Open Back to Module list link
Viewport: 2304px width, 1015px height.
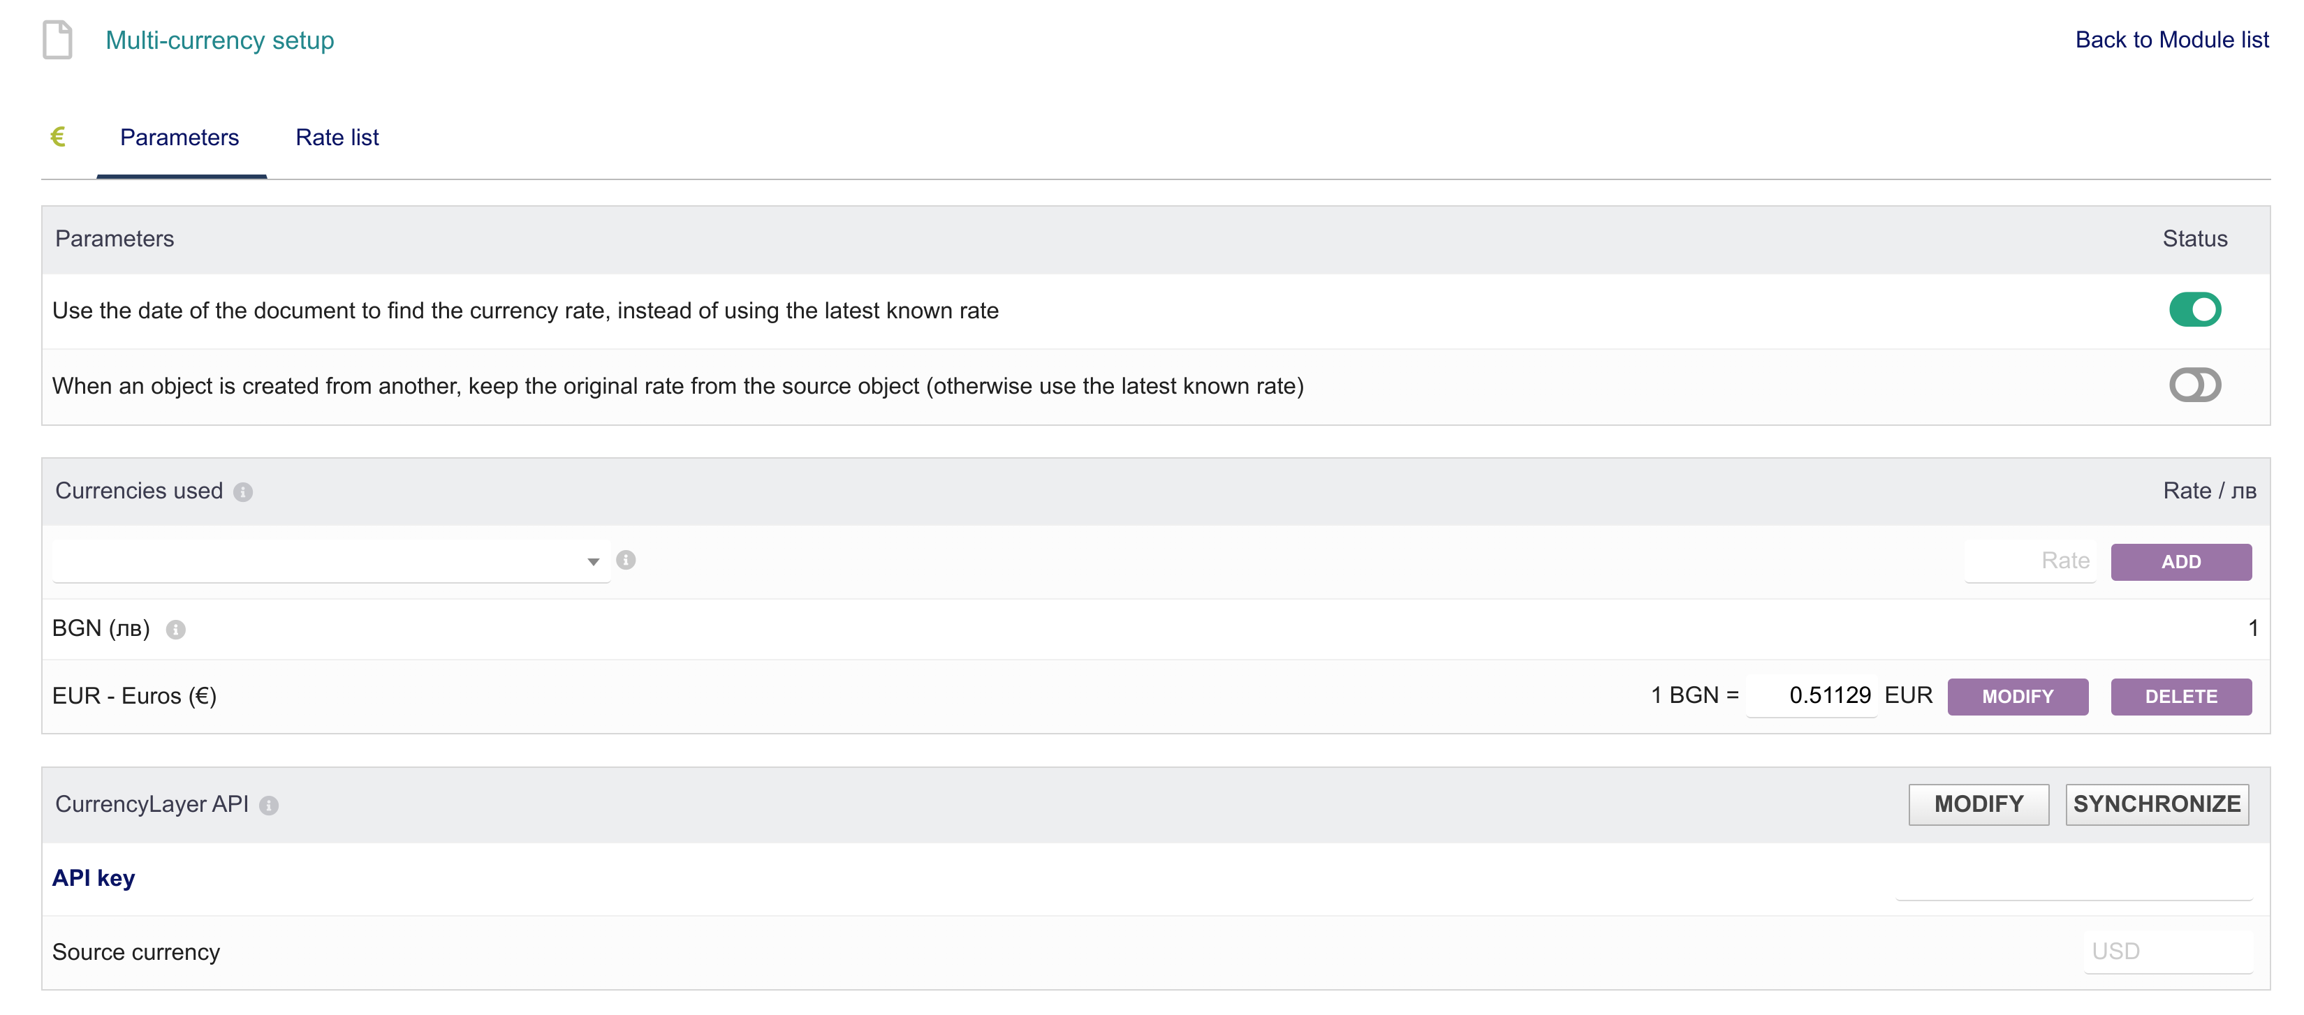click(2171, 39)
